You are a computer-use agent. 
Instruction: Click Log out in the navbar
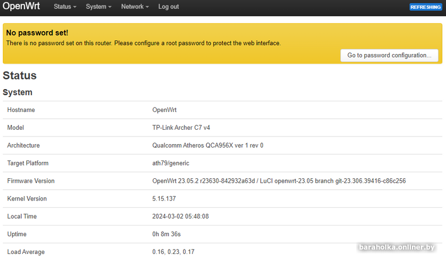[168, 7]
